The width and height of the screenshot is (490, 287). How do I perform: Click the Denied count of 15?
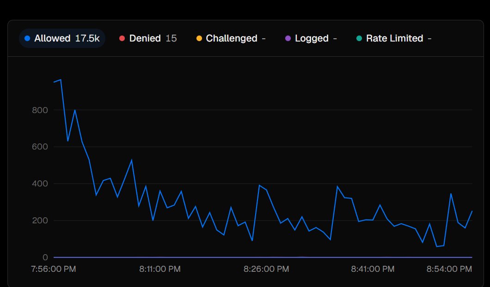coord(171,38)
